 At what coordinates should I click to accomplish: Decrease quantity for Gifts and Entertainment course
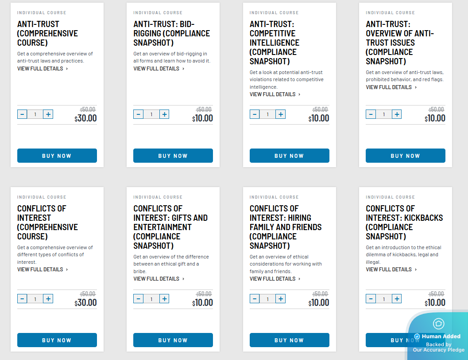(x=138, y=299)
